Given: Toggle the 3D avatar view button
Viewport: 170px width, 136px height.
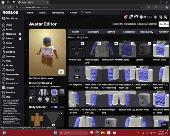Looking at the screenshot, I should pyautogui.click(x=61, y=72).
